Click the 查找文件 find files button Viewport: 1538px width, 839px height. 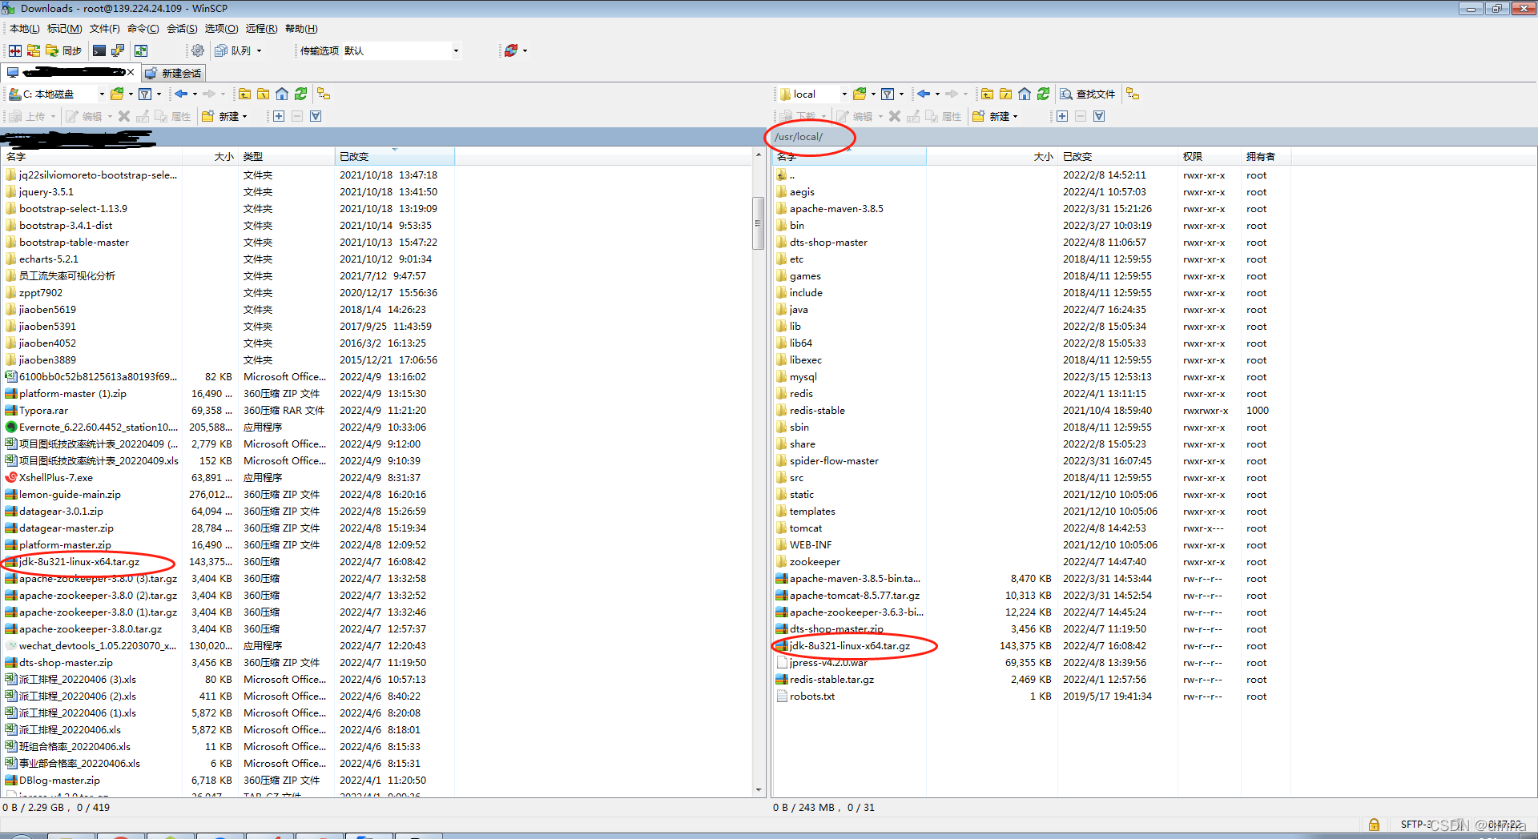pyautogui.click(x=1088, y=94)
